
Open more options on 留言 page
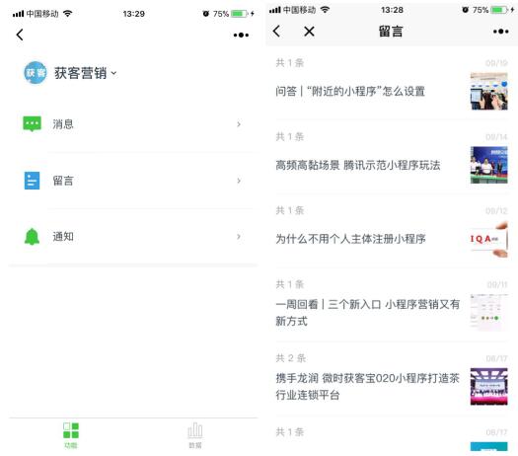[501, 32]
